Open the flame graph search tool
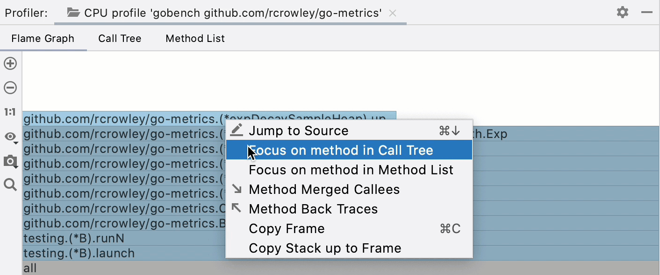 click(x=10, y=185)
